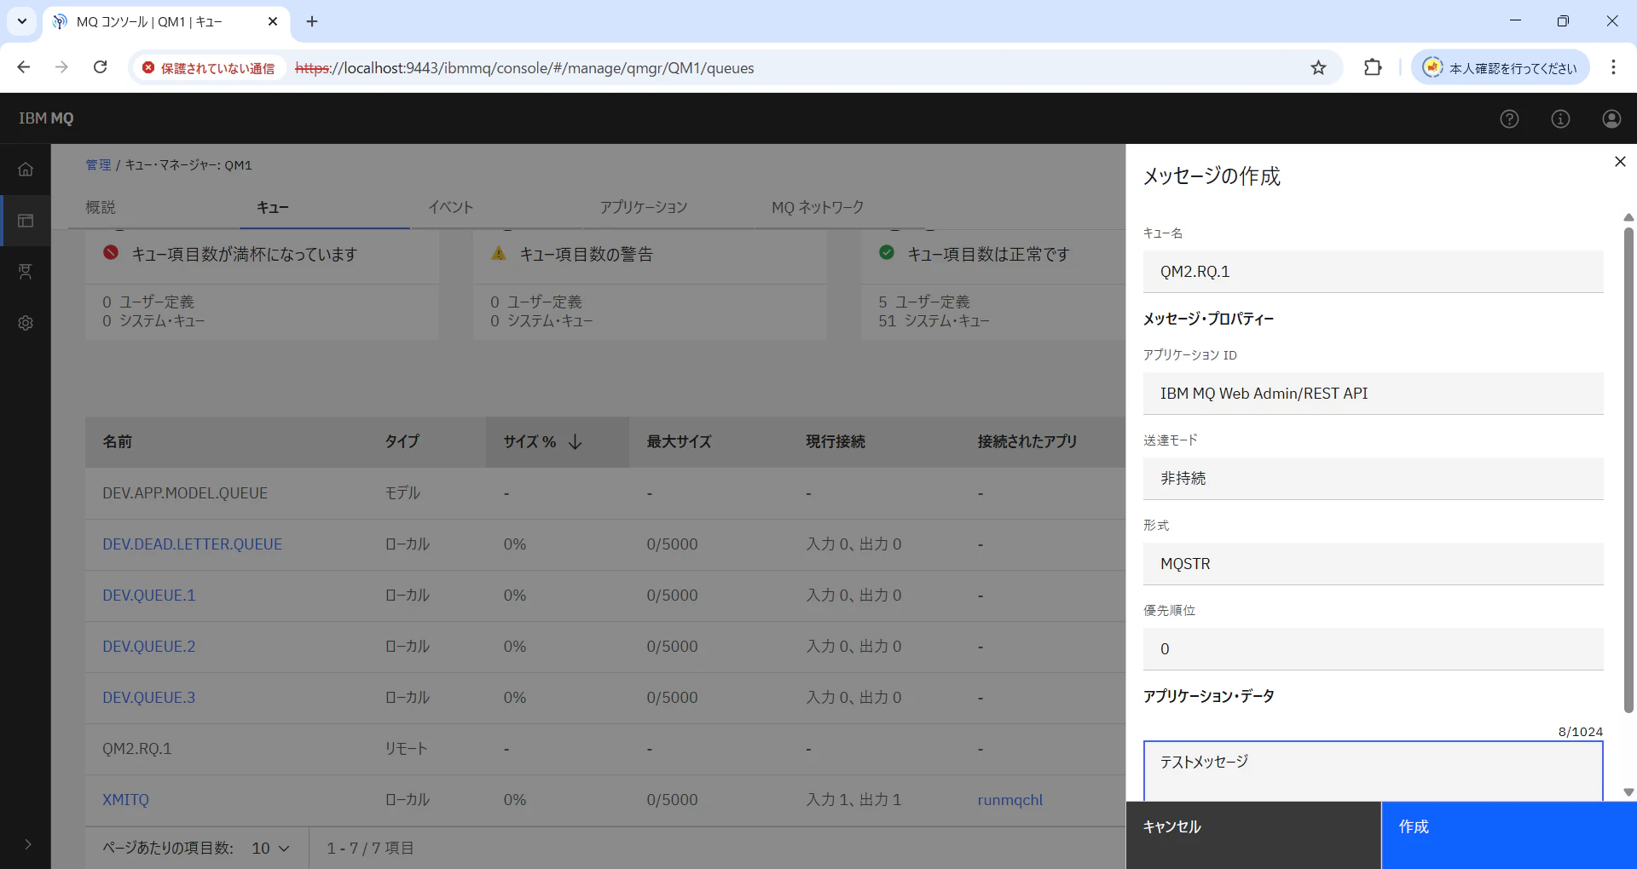Click the red queue full status icon
This screenshot has height=869, width=1637.
111,253
